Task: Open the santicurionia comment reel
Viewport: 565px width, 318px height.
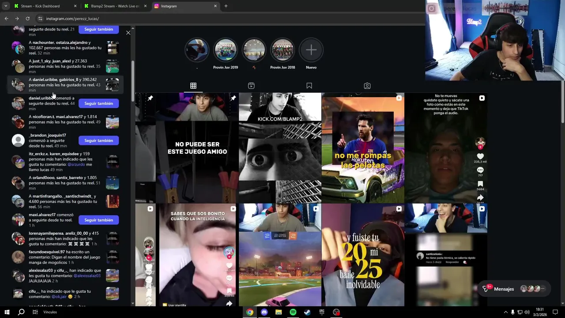Action: tap(446, 255)
